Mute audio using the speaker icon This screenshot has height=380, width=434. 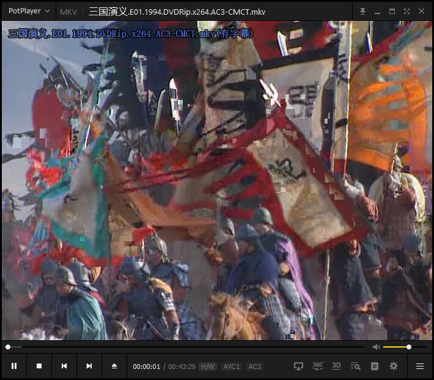(376, 347)
